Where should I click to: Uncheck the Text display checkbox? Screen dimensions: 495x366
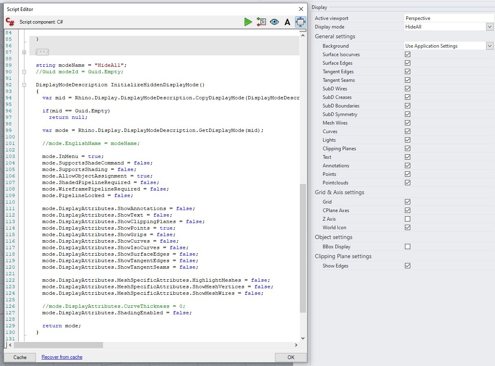(407, 157)
